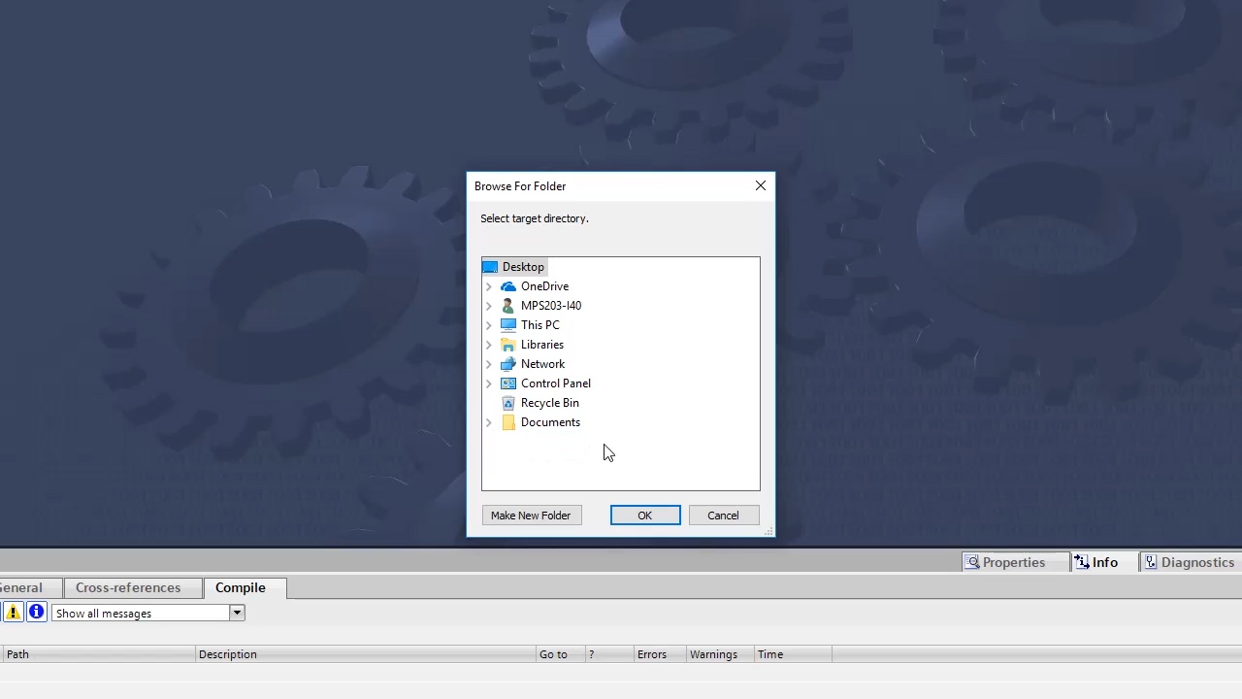The width and height of the screenshot is (1242, 699).
Task: Toggle the information messages filter icon
Action: pyautogui.click(x=36, y=613)
